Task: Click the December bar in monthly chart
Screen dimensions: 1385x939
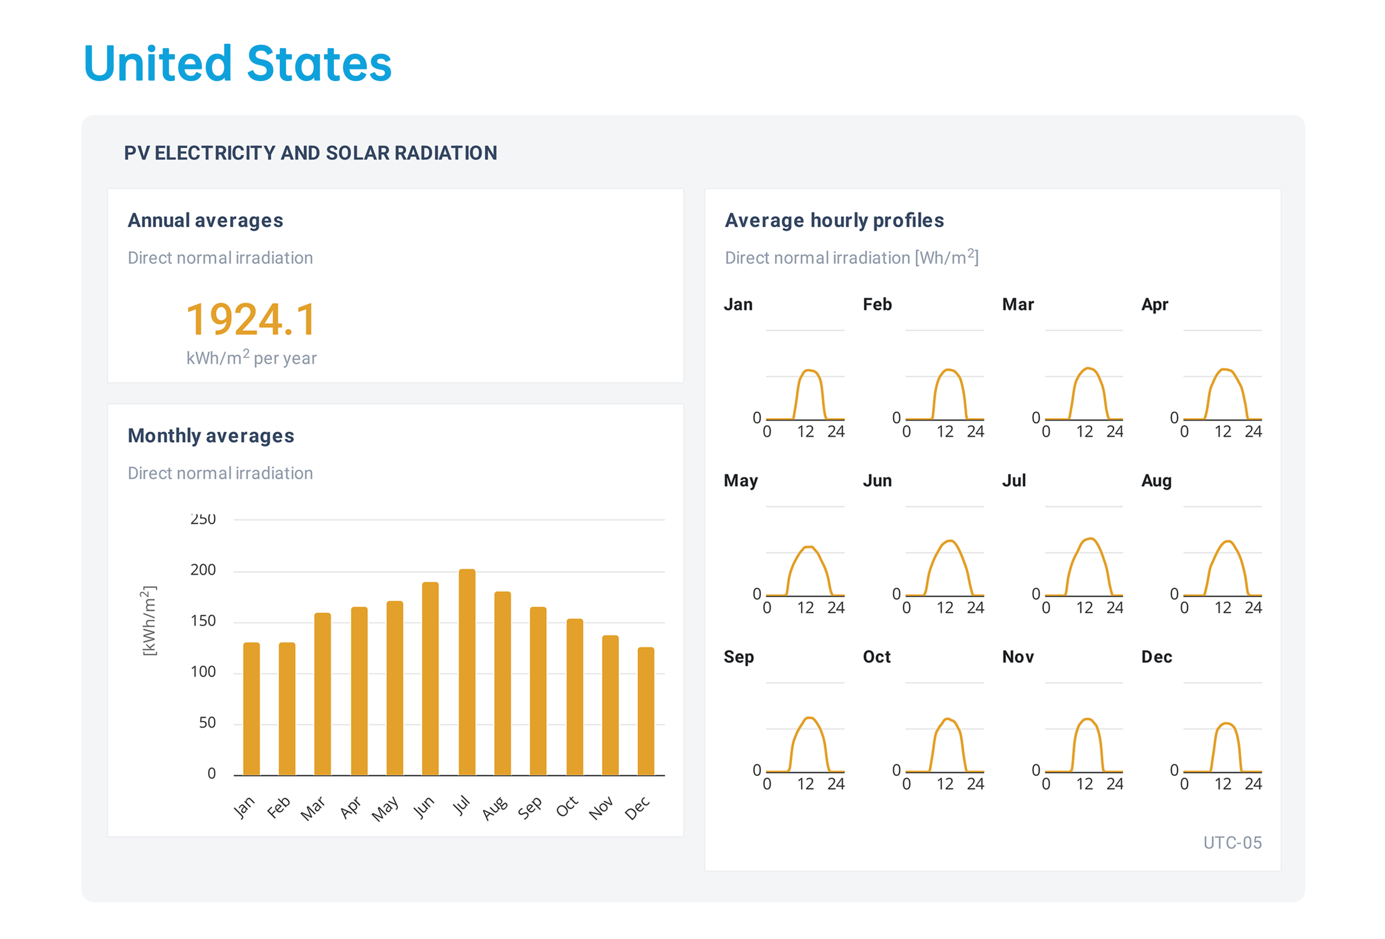Action: pos(645,711)
